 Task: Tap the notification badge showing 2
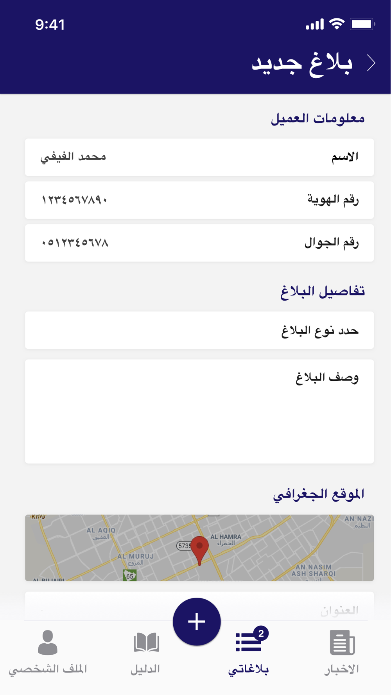click(261, 633)
